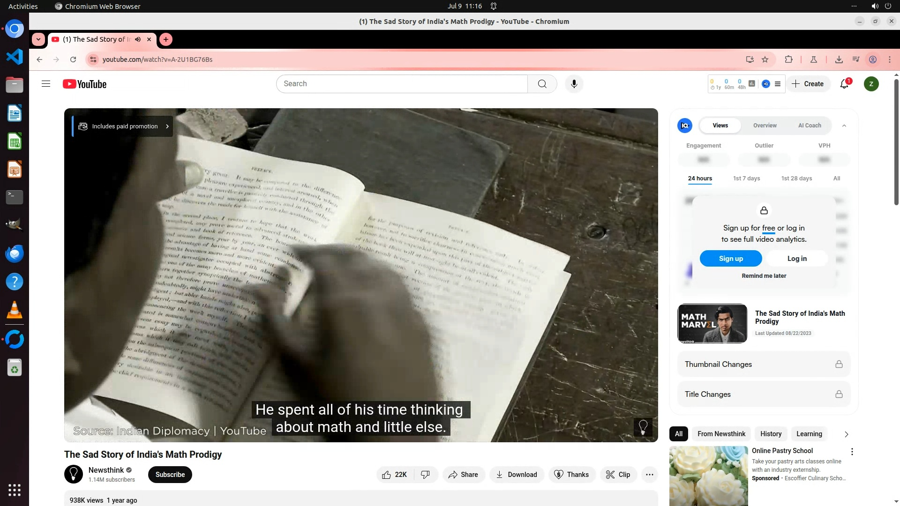Click the voice search microphone icon
The image size is (900, 506).
(574, 84)
